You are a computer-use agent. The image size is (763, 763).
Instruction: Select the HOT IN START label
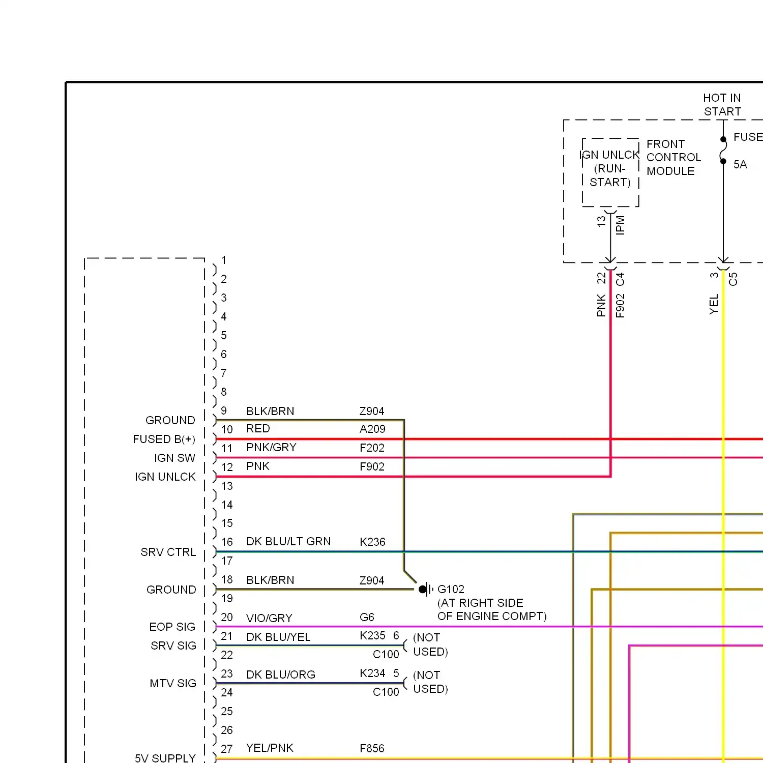[x=722, y=105]
